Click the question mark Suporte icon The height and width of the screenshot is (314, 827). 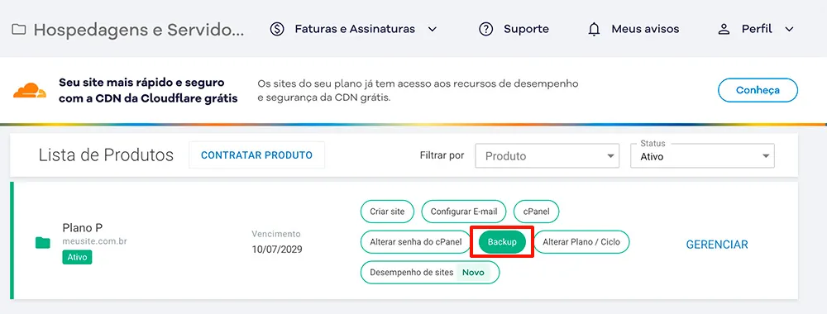point(485,30)
